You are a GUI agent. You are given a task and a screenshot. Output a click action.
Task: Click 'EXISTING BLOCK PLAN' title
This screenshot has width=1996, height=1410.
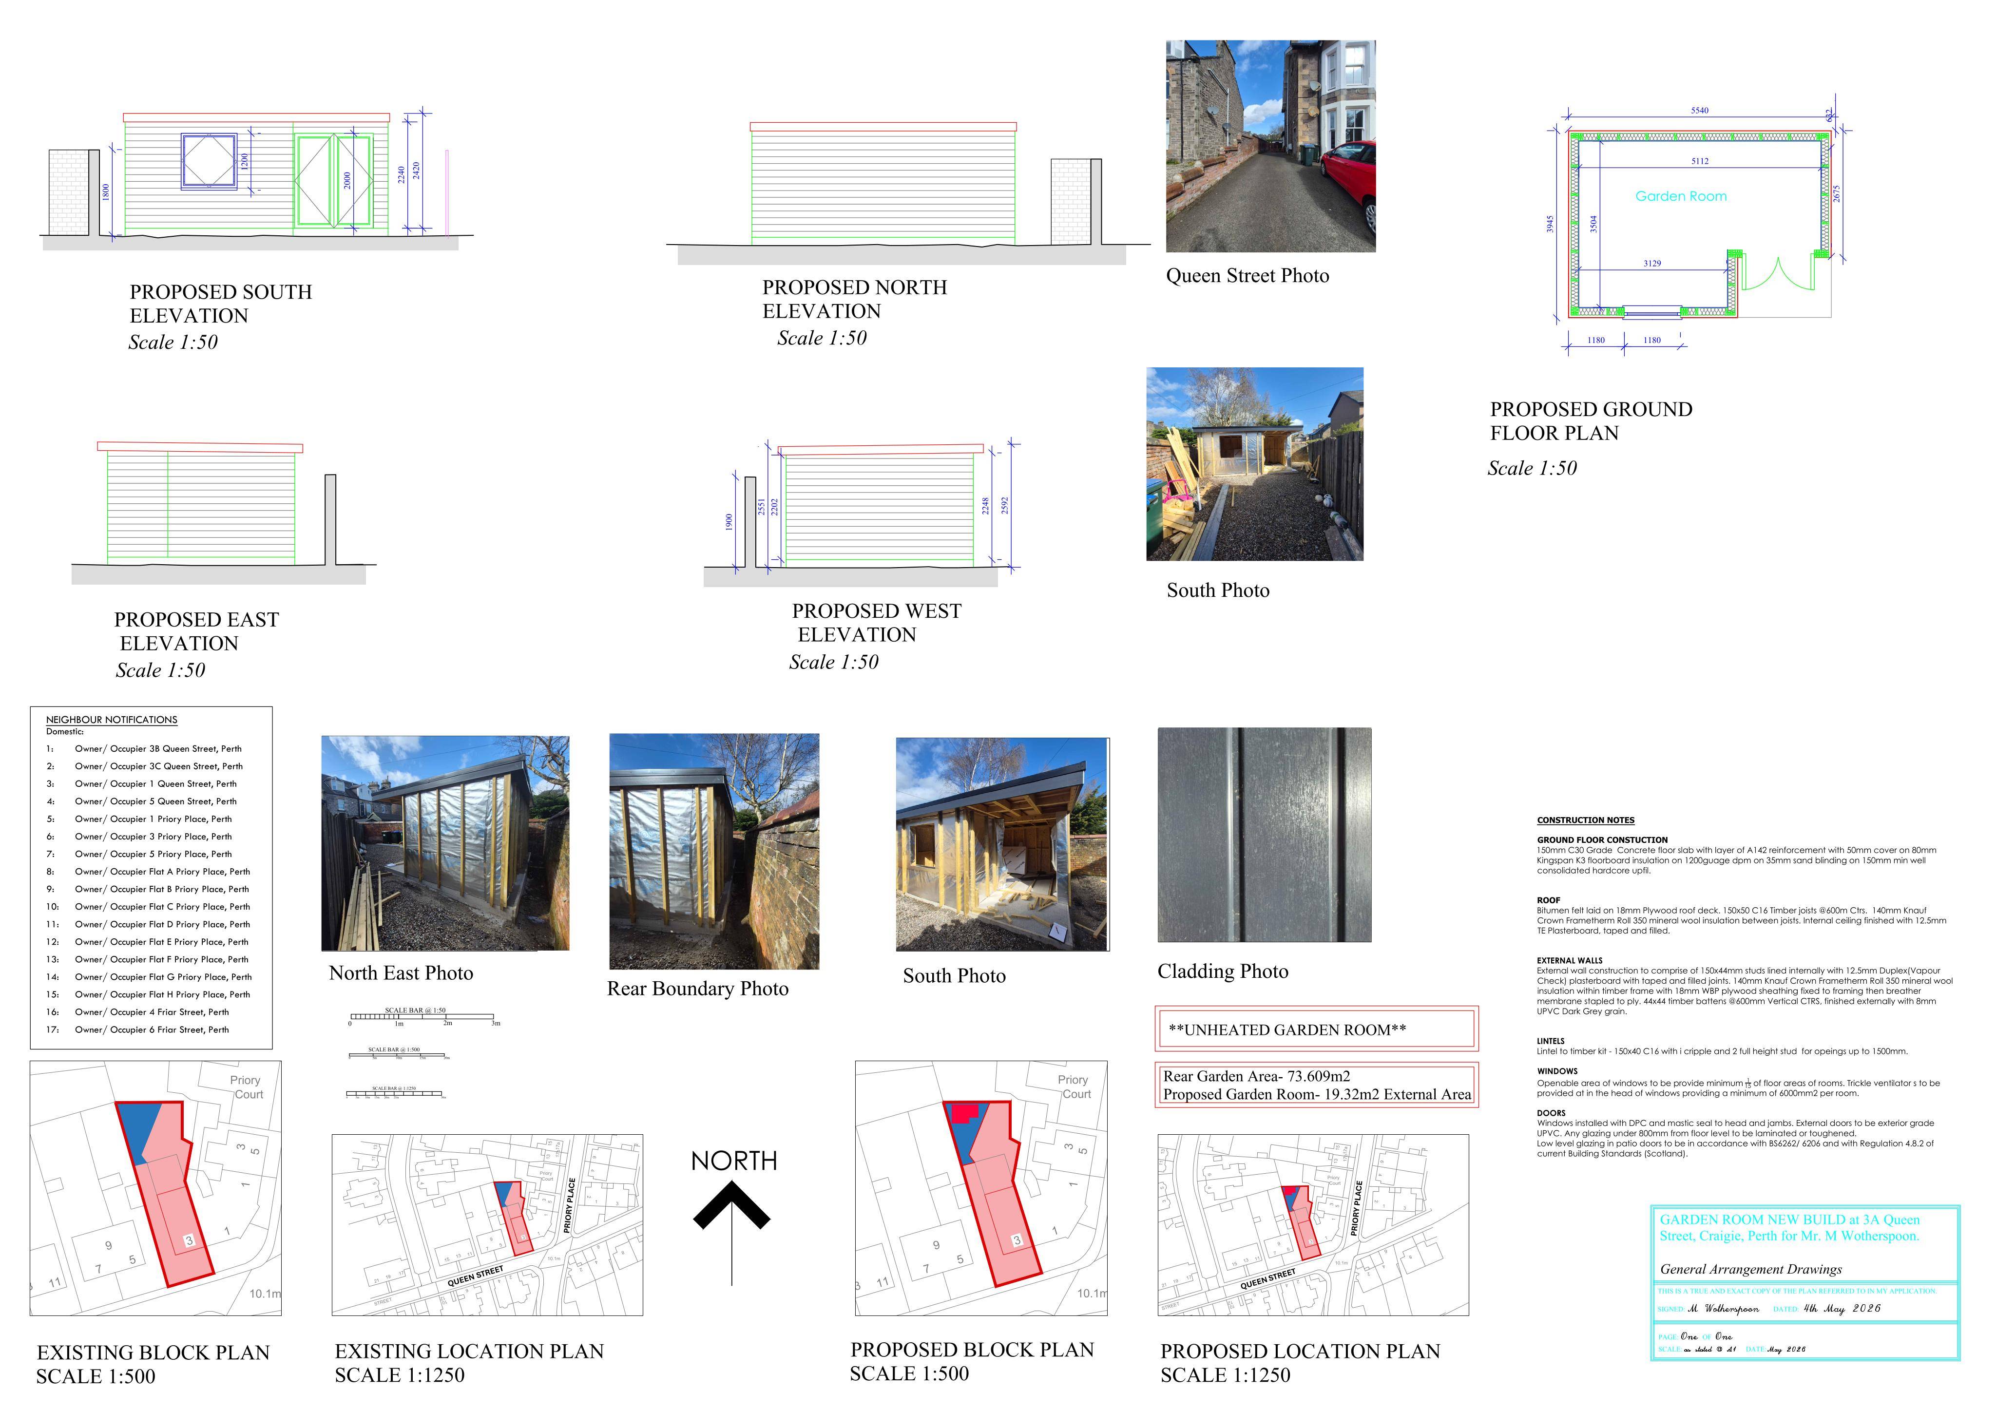[x=153, y=1353]
